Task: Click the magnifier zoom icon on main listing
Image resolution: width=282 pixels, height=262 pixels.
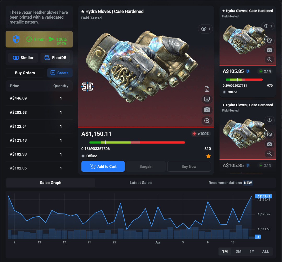Action: 207,121
